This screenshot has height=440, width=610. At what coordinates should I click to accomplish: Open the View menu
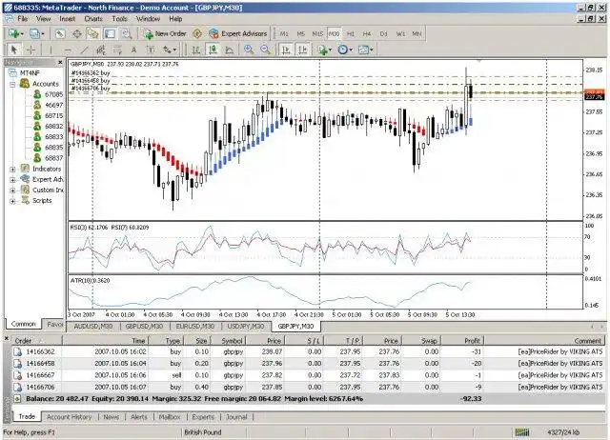pyautogui.click(x=43, y=19)
